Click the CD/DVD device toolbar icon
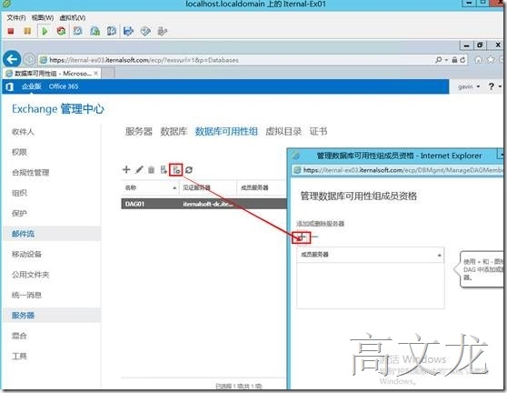Viewport: 507px width, 393px height. point(145,31)
